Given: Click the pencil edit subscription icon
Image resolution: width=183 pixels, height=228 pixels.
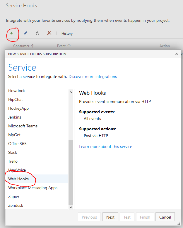Looking at the screenshot, I should [25, 34].
